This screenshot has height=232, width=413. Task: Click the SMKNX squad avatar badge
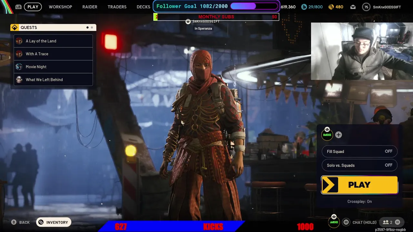[x=327, y=134]
